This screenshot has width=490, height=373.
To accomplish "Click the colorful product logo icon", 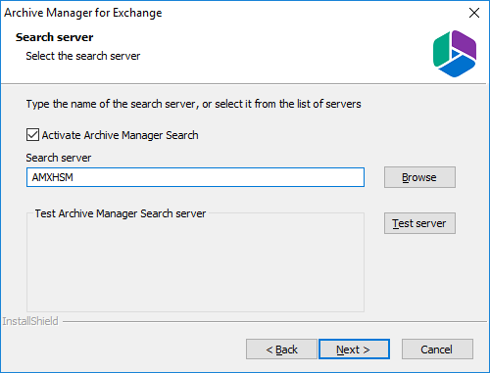I will click(455, 54).
